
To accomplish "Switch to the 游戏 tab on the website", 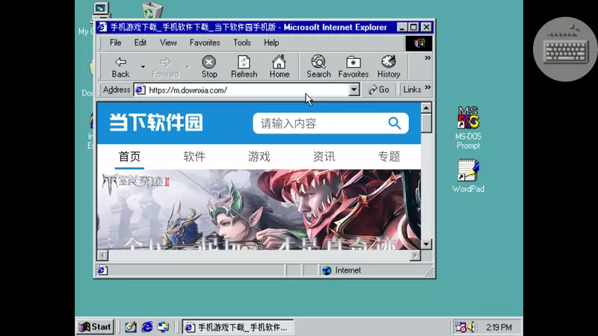I will pos(259,156).
